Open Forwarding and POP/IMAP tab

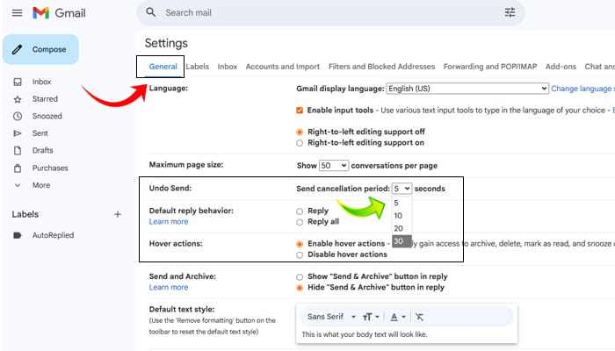(x=490, y=67)
